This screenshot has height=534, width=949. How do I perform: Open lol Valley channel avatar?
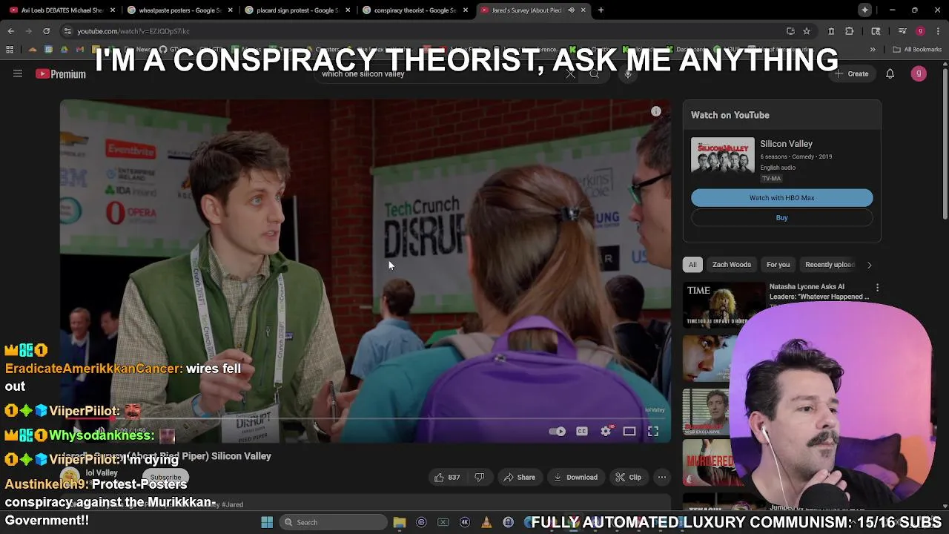pos(70,477)
